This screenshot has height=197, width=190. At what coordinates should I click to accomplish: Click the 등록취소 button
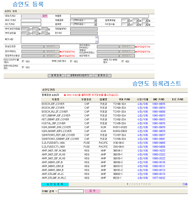(103, 75)
